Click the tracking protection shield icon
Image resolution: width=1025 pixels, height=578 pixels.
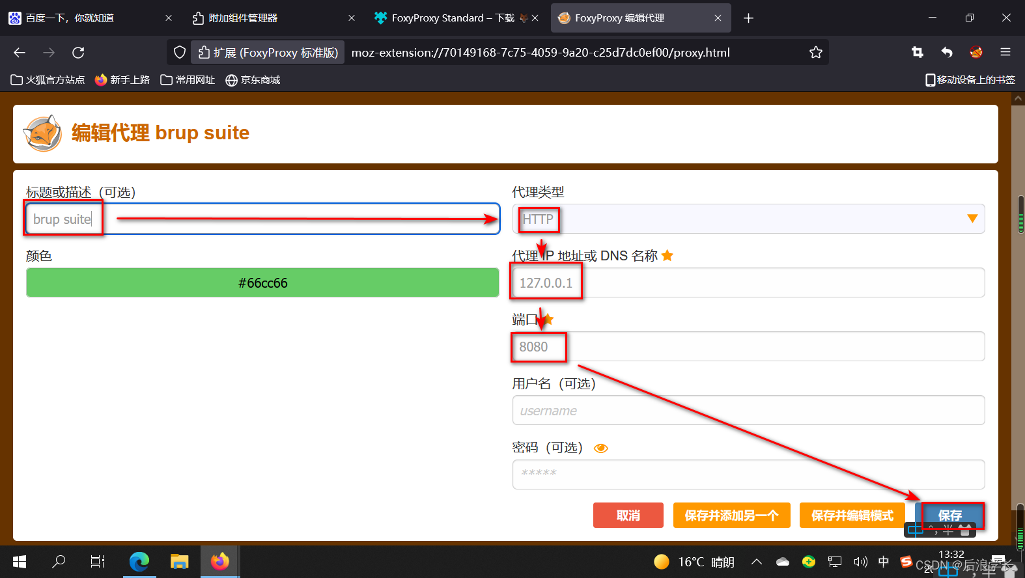click(180, 53)
